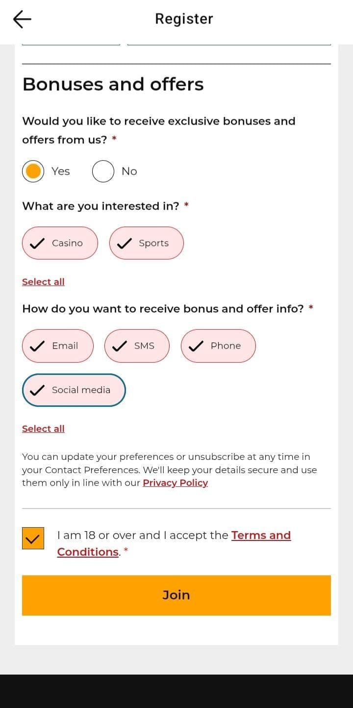The image size is (353, 708).
Task: Choose No for exclusive bonuses
Action: [x=103, y=171]
